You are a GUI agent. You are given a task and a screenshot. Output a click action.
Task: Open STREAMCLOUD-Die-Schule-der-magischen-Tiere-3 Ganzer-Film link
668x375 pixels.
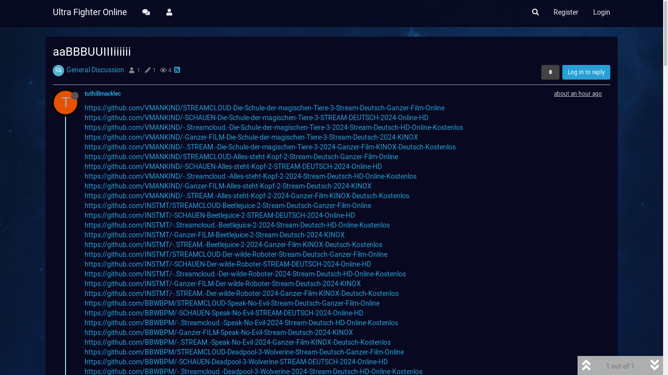[265, 108]
